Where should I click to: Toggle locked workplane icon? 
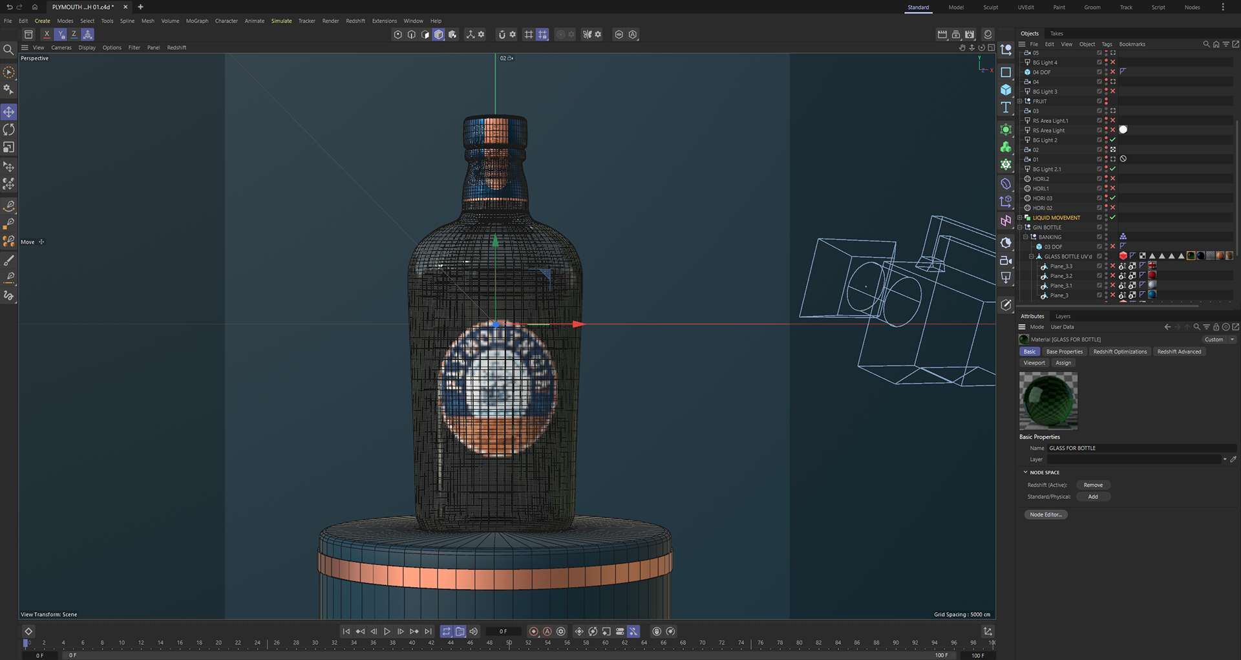(542, 34)
